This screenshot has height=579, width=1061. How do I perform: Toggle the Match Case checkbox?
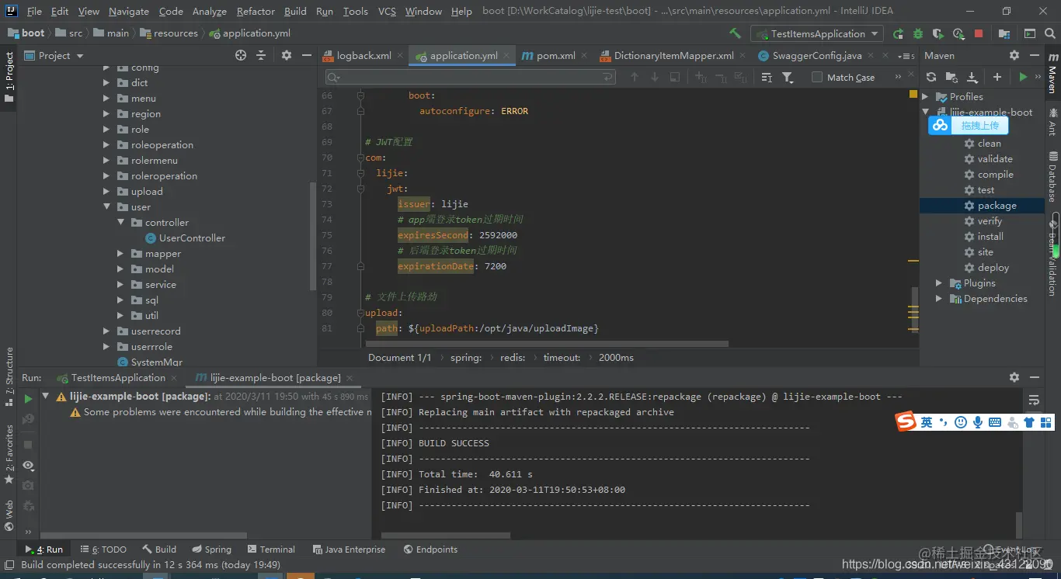(x=817, y=77)
